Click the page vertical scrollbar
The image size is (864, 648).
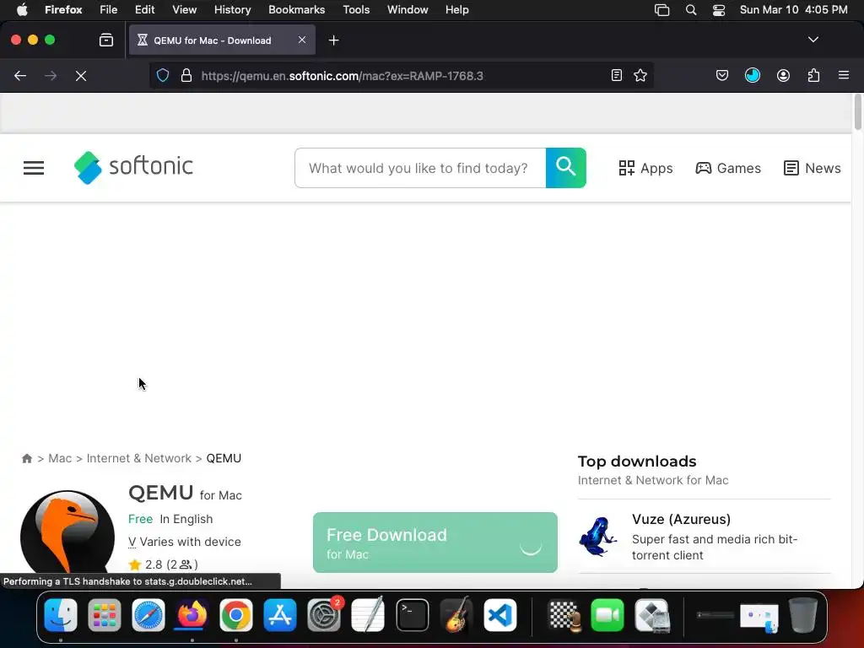click(x=857, y=112)
